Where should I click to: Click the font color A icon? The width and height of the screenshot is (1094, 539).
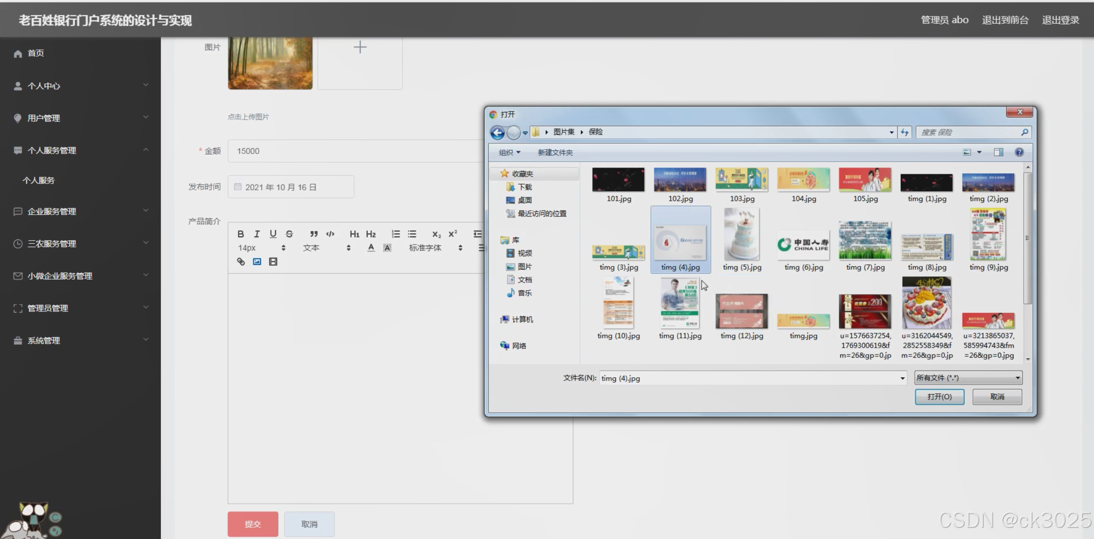(x=371, y=247)
